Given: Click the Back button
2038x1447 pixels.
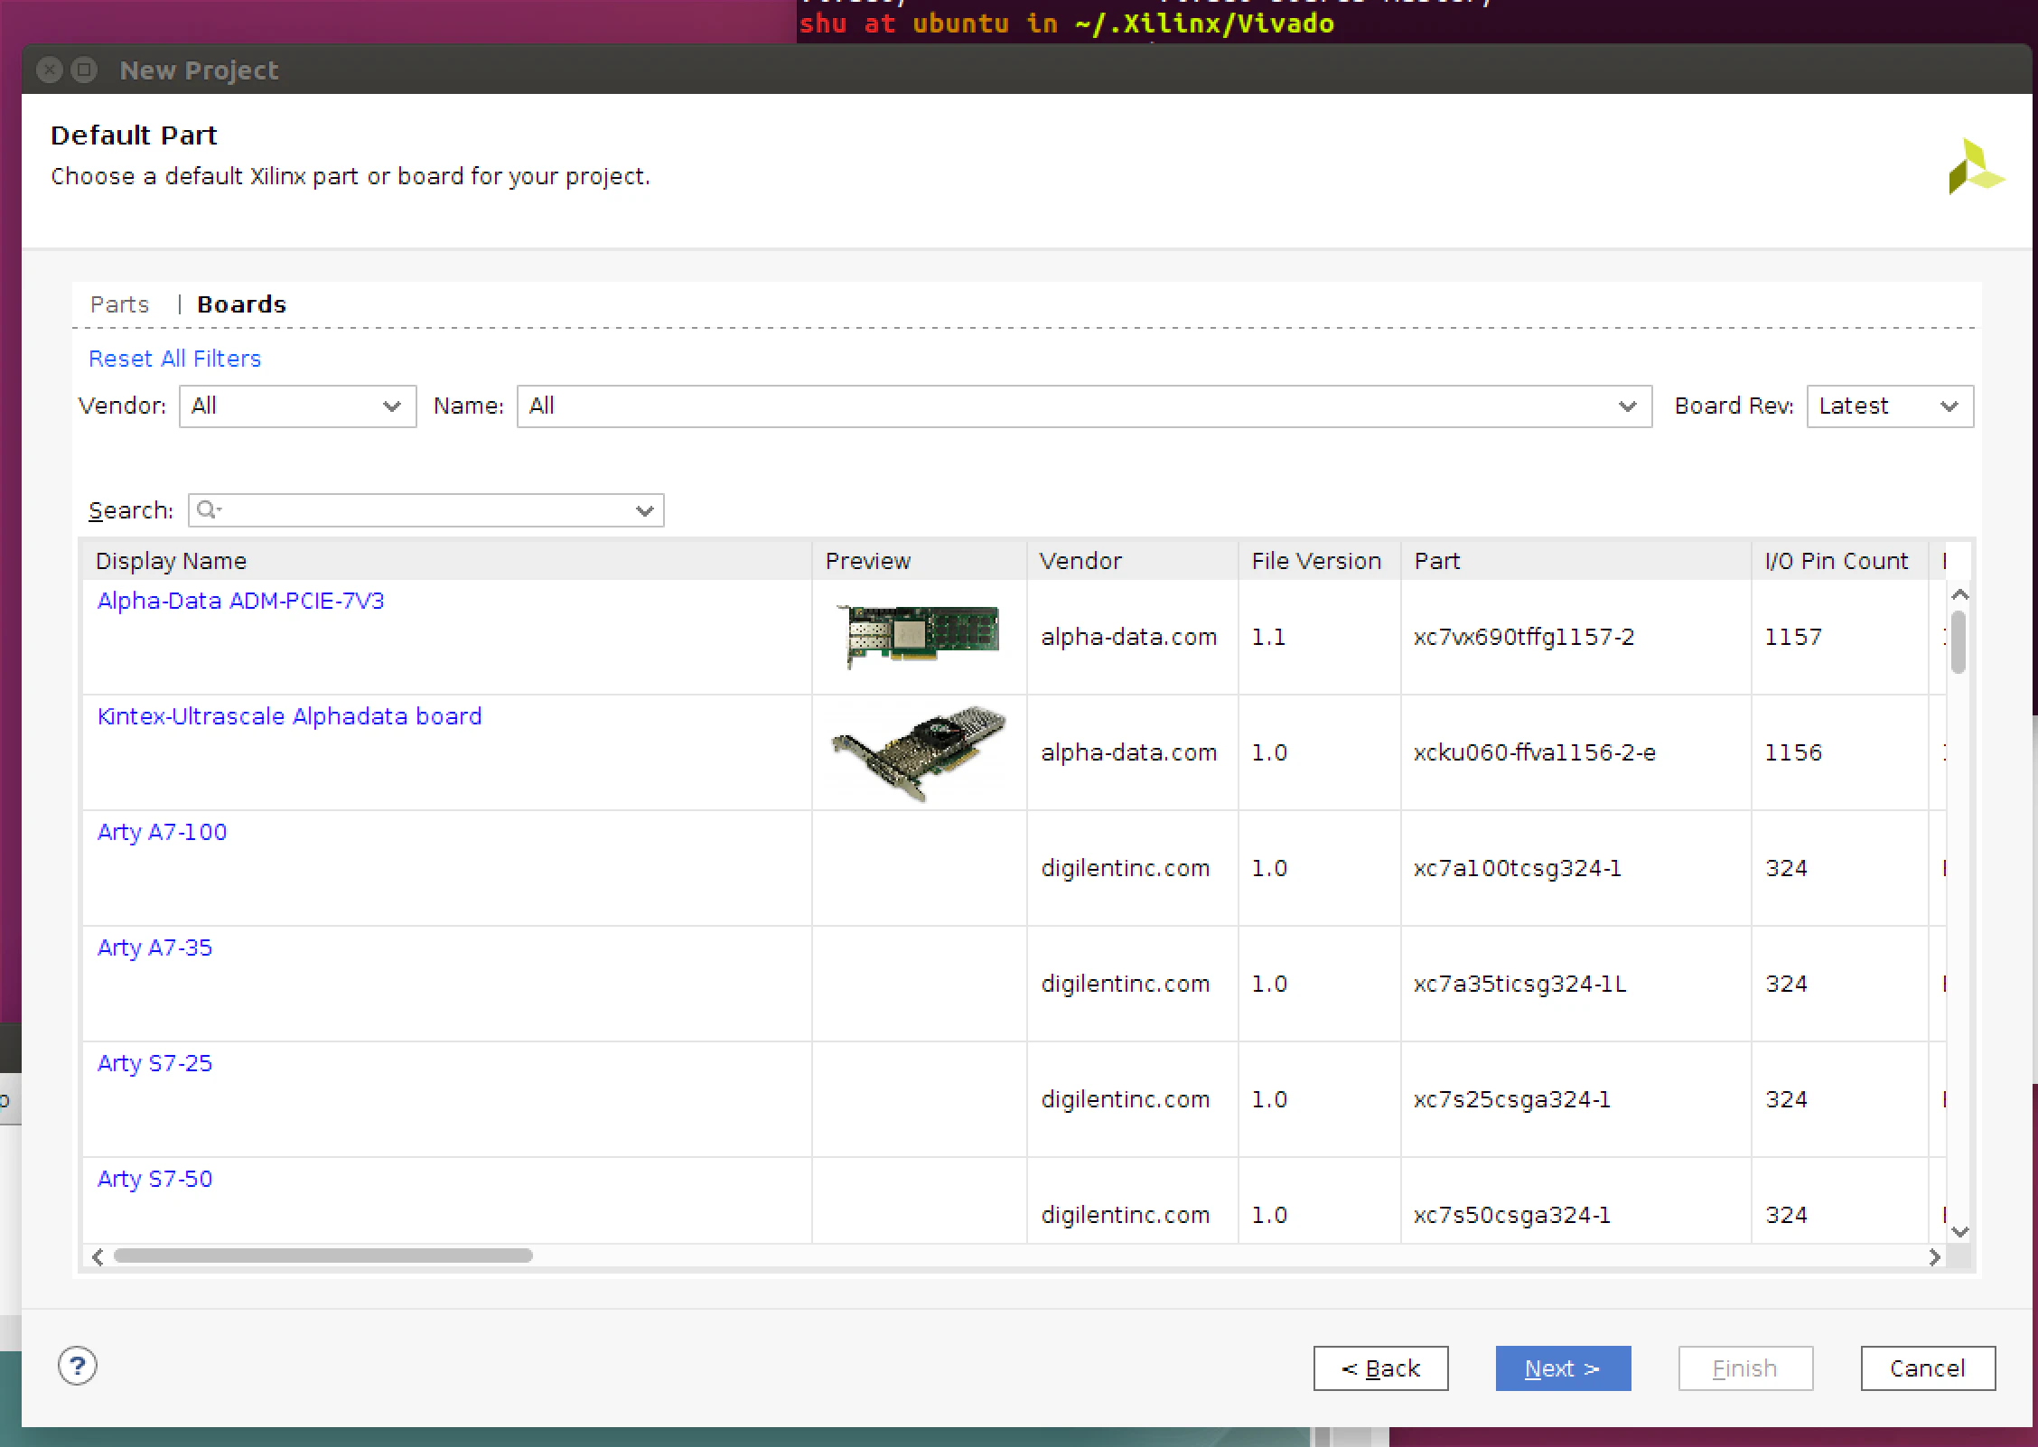Looking at the screenshot, I should tap(1380, 1368).
